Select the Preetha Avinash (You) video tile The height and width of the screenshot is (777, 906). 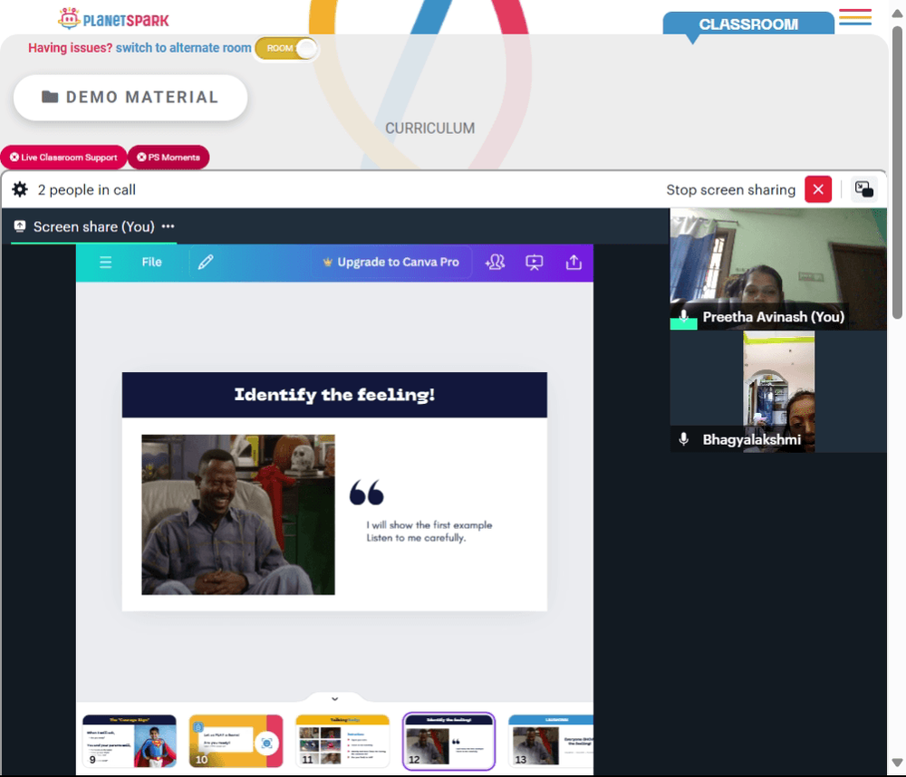[x=778, y=269]
